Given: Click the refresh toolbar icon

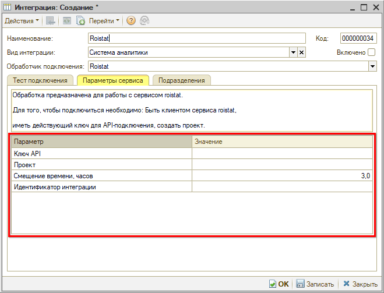Looking at the screenshot, I should point(67,21).
